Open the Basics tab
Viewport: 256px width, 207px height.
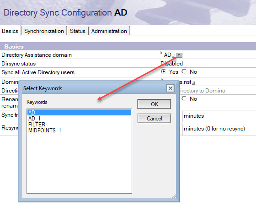point(10,31)
